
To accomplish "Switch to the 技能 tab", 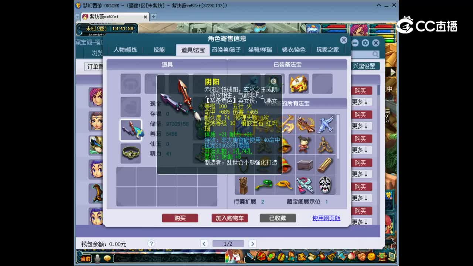I will (x=159, y=50).
